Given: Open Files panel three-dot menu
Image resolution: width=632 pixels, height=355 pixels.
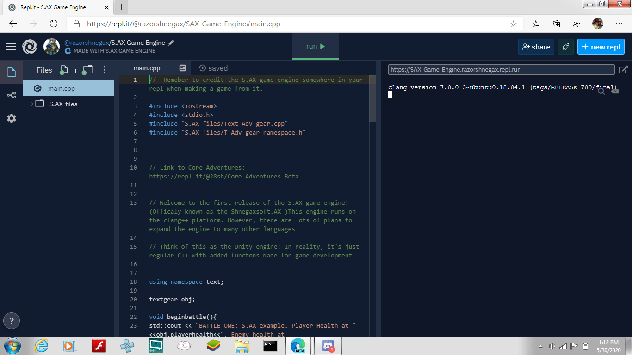Looking at the screenshot, I should point(105,70).
